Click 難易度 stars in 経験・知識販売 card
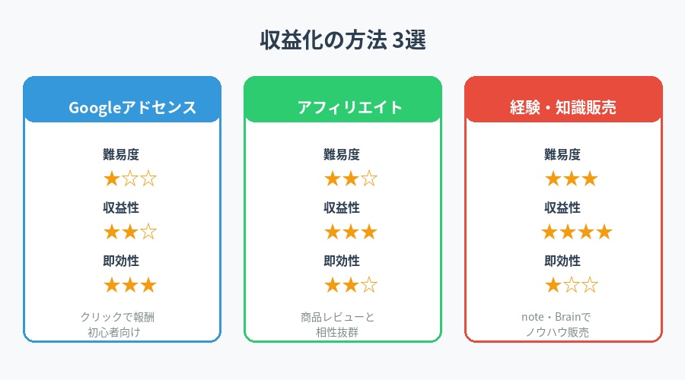This screenshot has width=685, height=380. tap(571, 179)
